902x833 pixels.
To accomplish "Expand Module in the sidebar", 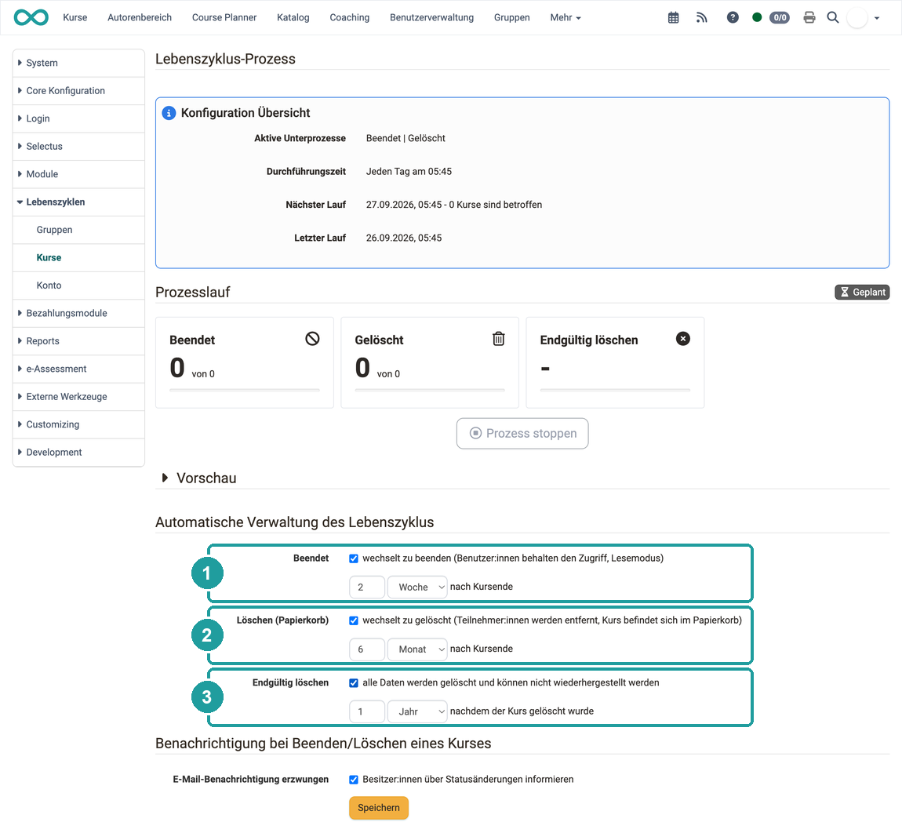I will coord(78,174).
